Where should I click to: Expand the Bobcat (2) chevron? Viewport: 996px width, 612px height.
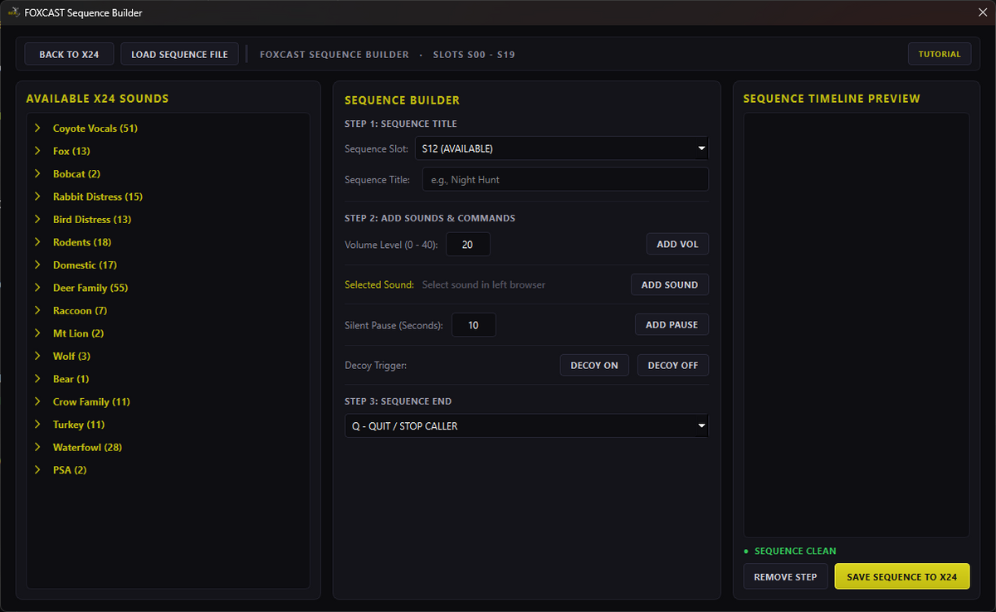(37, 174)
